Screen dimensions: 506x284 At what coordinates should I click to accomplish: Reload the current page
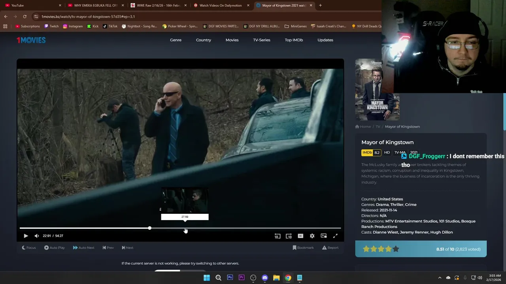(25, 17)
